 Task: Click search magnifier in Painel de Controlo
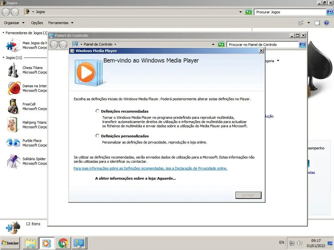coord(302,44)
